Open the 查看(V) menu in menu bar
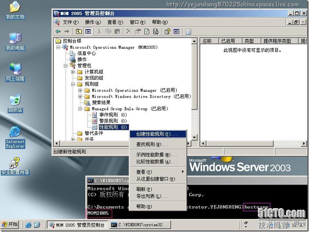309x232 pixels. click(x=115, y=22)
